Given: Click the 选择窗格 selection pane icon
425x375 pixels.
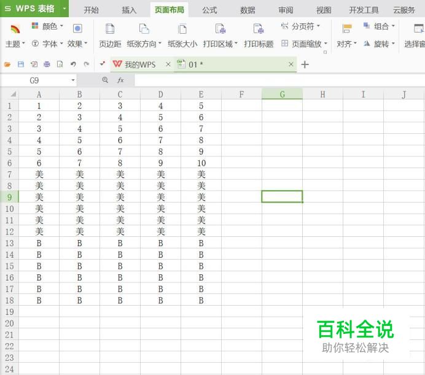Looking at the screenshot, I should tap(419, 28).
